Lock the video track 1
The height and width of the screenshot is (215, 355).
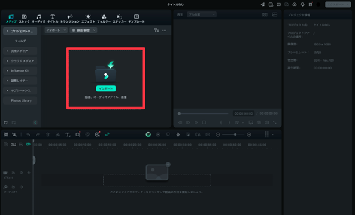click(x=13, y=173)
